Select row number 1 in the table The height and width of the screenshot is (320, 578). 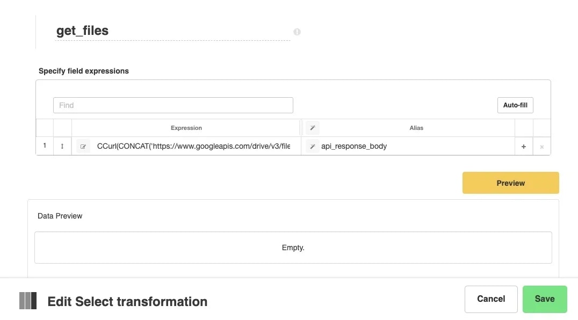pos(44,146)
